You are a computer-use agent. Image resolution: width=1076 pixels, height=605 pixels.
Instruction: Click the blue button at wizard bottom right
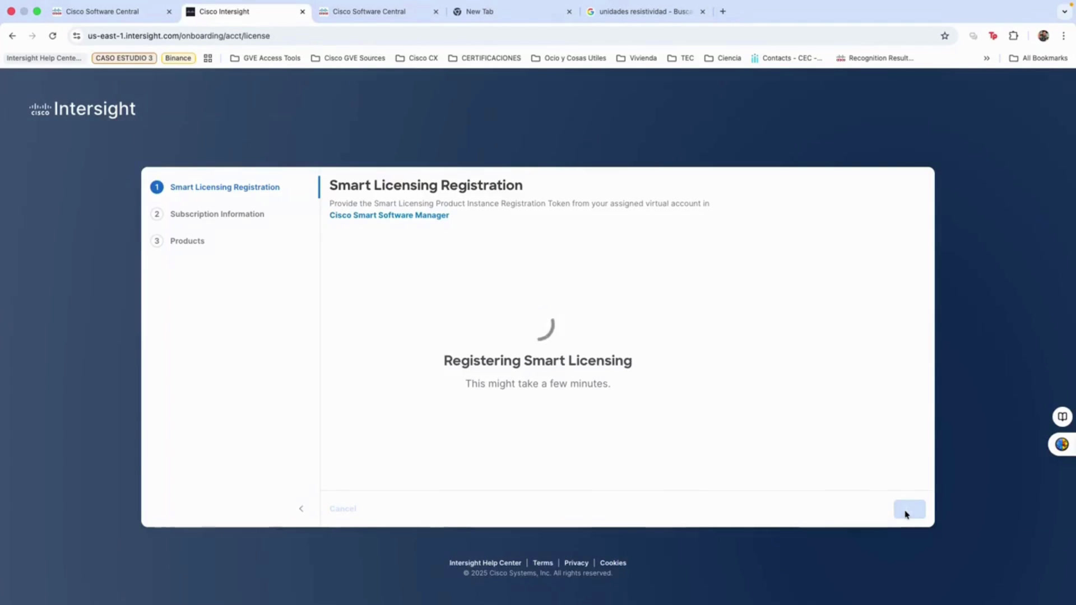(910, 509)
